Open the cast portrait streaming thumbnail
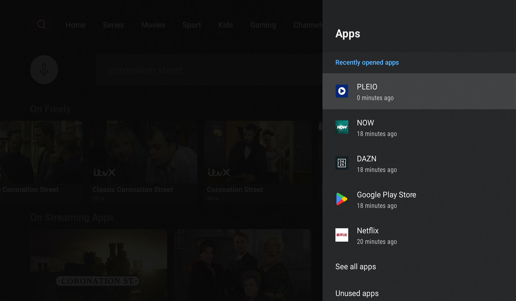This screenshot has height=301, width=516. point(243,265)
